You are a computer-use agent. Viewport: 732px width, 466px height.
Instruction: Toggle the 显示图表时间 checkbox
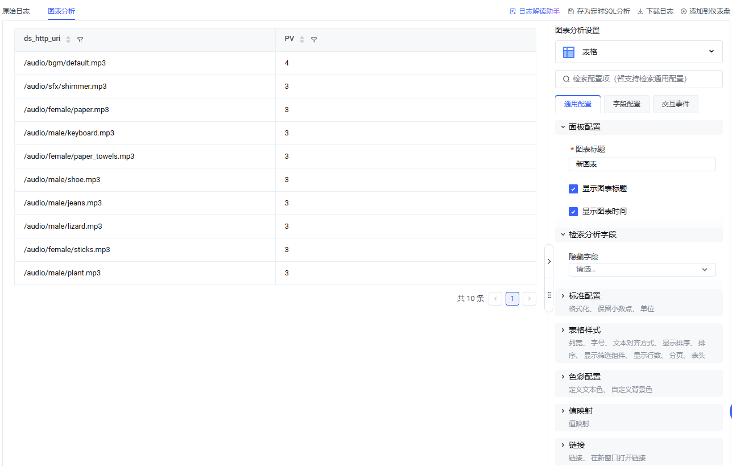573,212
